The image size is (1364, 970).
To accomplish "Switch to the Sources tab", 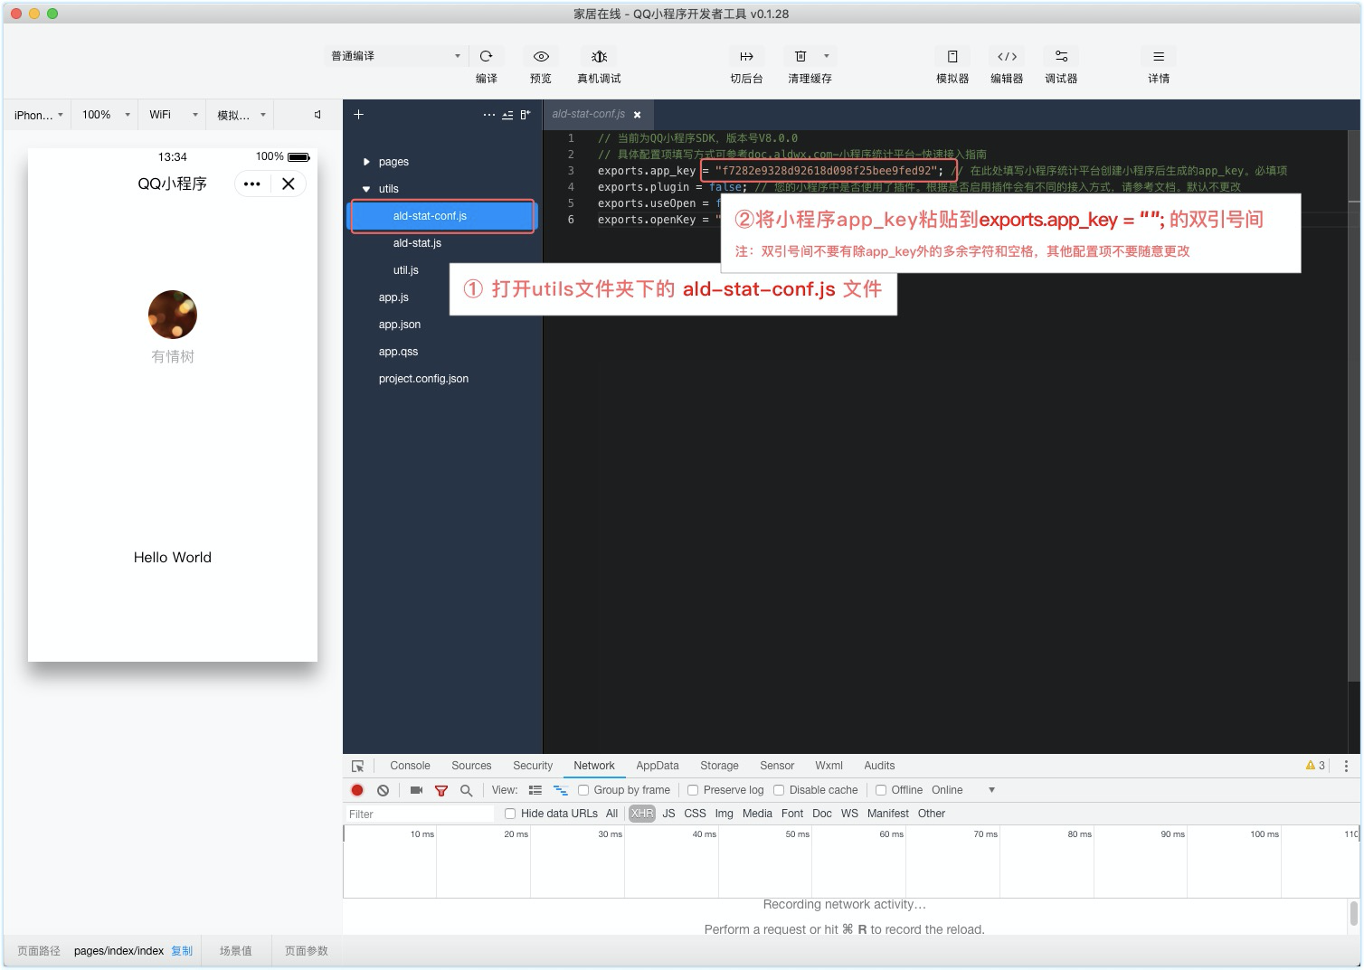I will click(471, 766).
